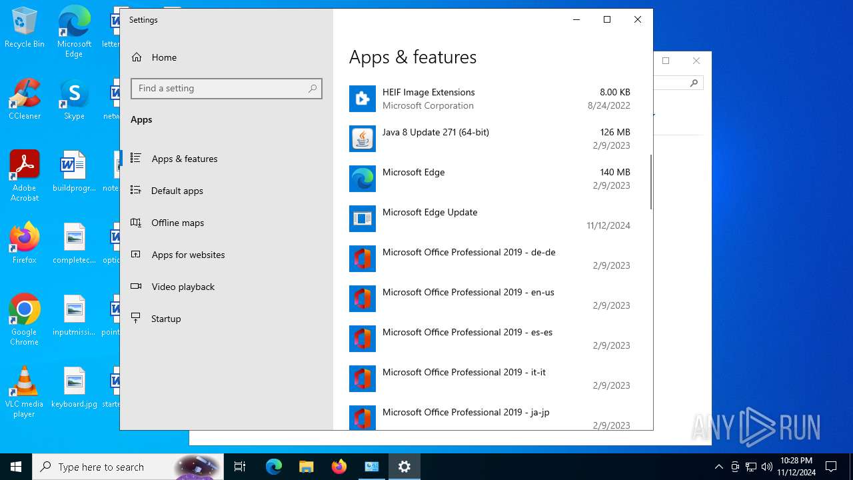Viewport: 853px width, 480px height.
Task: Open Firefox desktop shortcut
Action: (x=25, y=243)
